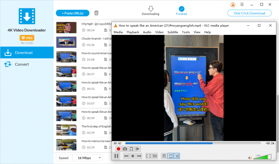Open the hamburger menu in 4K Video Downloader
This screenshot has height=164, width=279.
click(242, 5)
